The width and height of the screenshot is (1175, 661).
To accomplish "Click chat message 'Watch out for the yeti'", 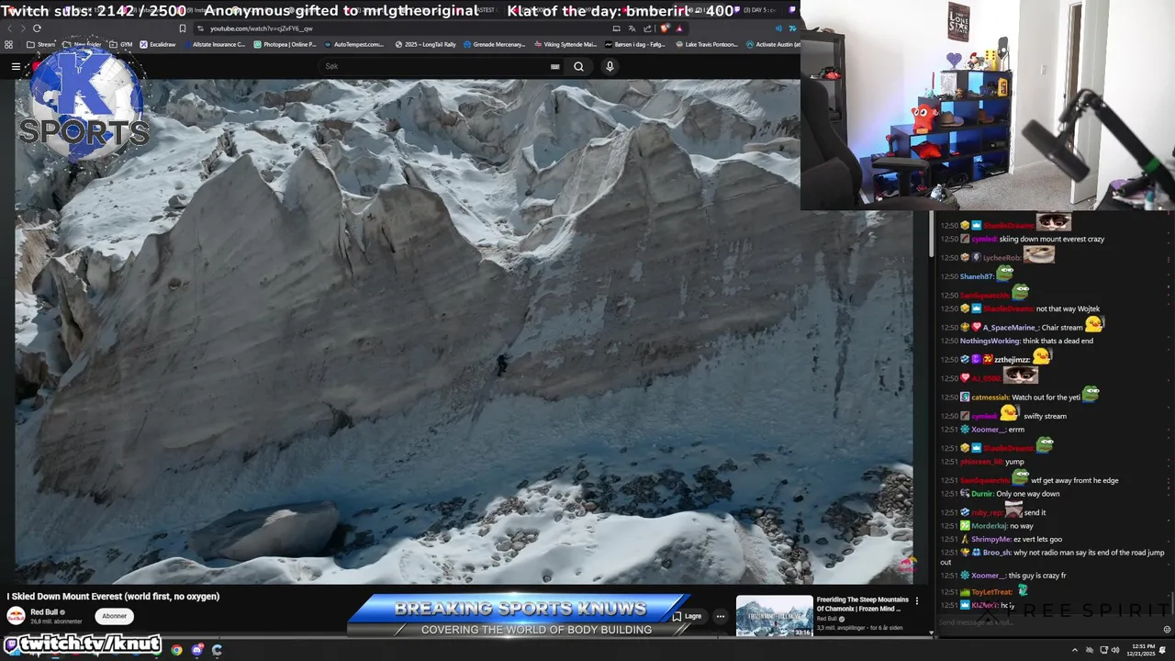I will tap(1046, 398).
